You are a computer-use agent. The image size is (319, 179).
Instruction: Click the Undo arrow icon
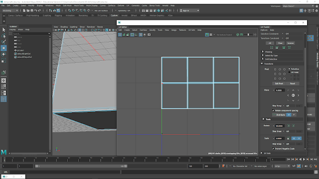click(36, 10)
